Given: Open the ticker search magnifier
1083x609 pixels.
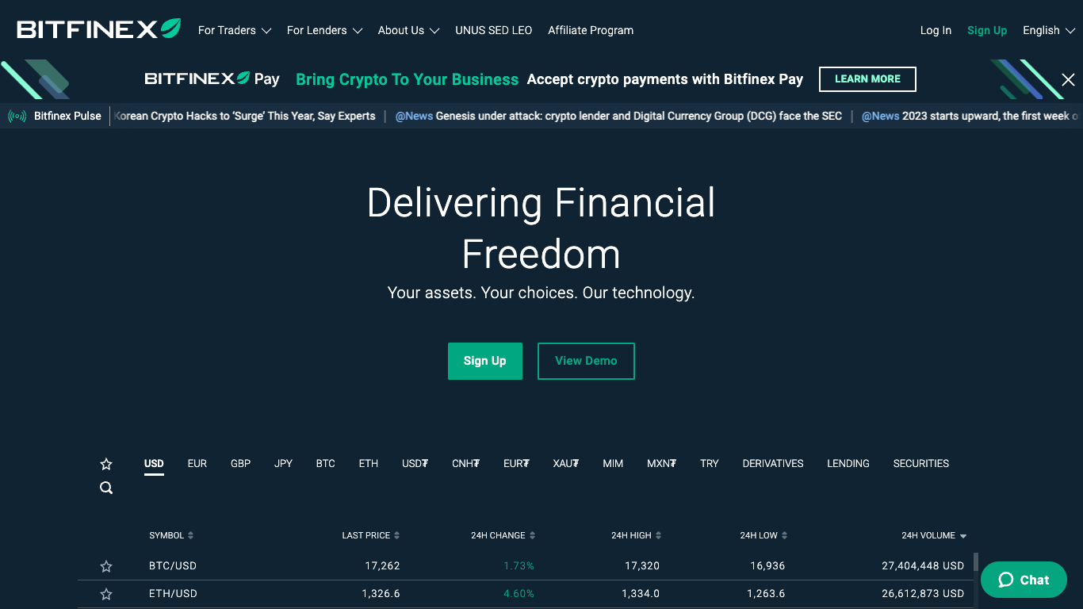Looking at the screenshot, I should tap(106, 488).
